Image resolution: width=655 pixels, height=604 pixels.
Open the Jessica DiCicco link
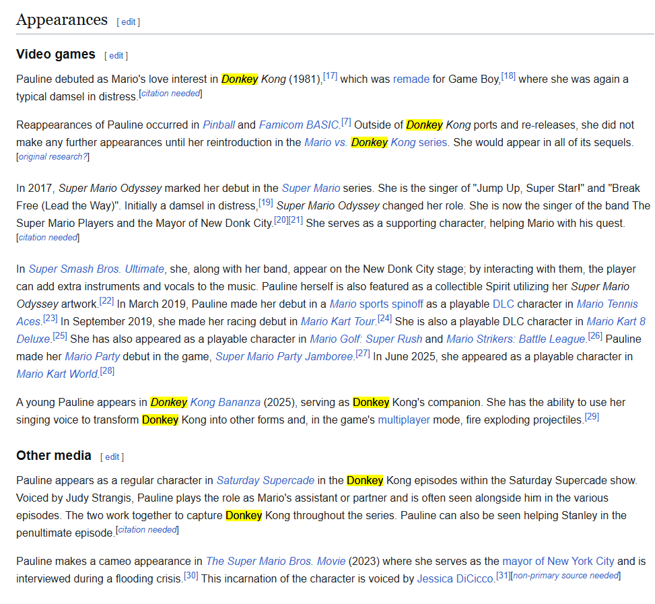click(455, 579)
